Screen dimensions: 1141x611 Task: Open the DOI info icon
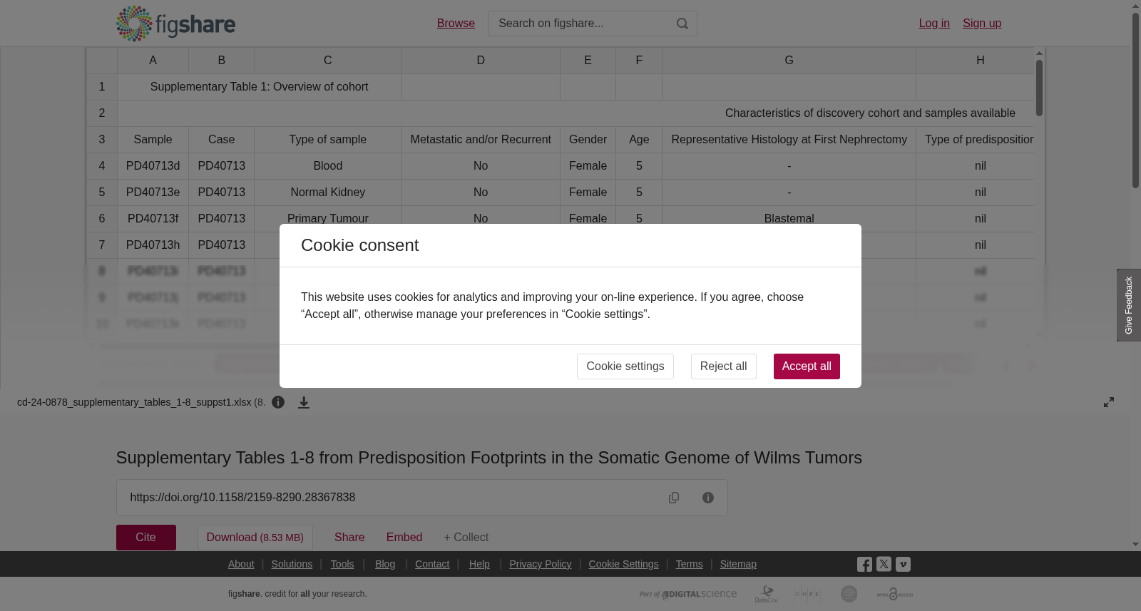[708, 498]
